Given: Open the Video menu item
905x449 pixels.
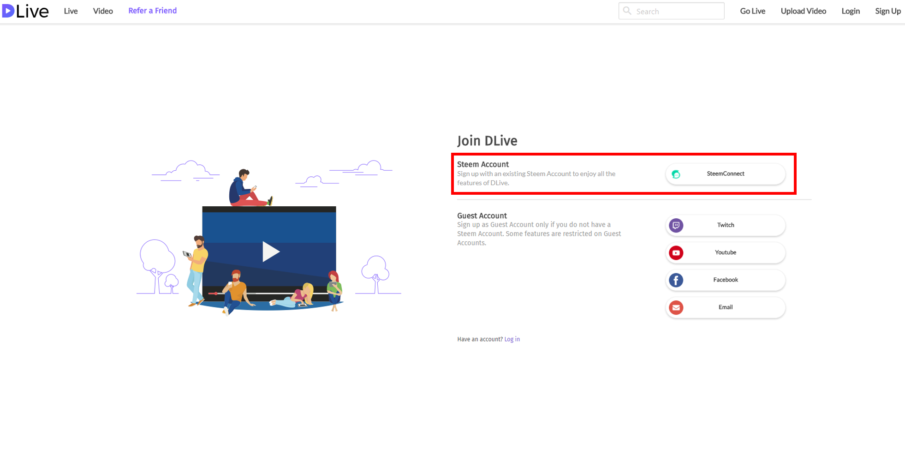Looking at the screenshot, I should [x=103, y=11].
